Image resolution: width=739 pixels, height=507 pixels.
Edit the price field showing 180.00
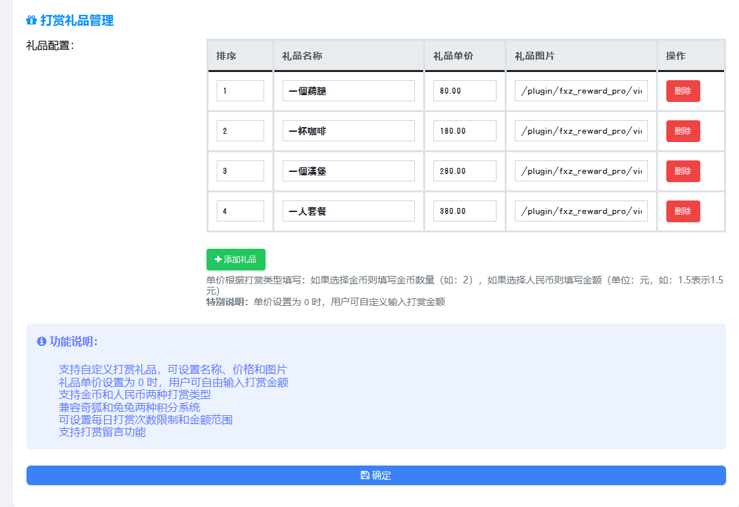point(465,131)
